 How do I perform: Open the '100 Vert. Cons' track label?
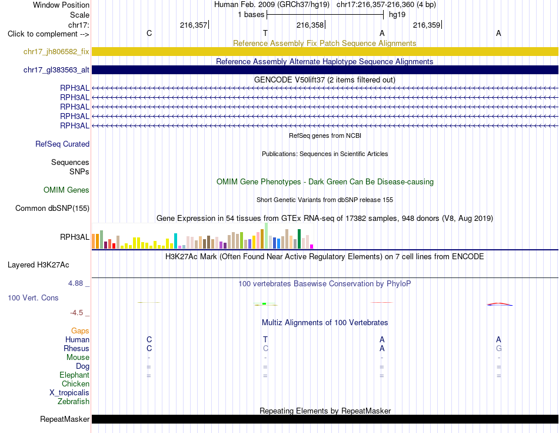[33, 298]
